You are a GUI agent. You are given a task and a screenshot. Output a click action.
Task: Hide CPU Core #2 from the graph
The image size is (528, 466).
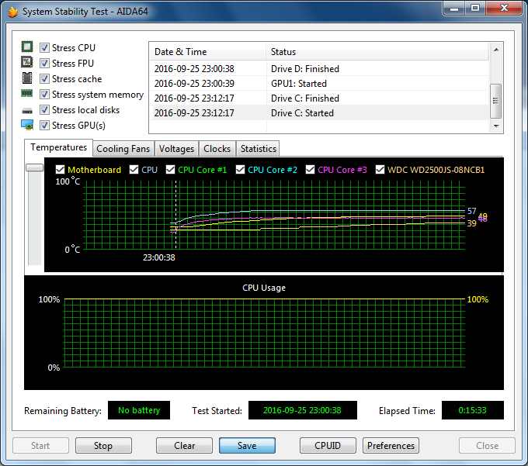point(241,170)
